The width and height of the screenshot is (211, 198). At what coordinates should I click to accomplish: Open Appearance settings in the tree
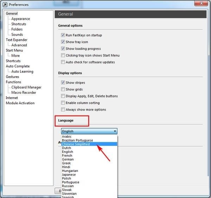(x=21, y=19)
